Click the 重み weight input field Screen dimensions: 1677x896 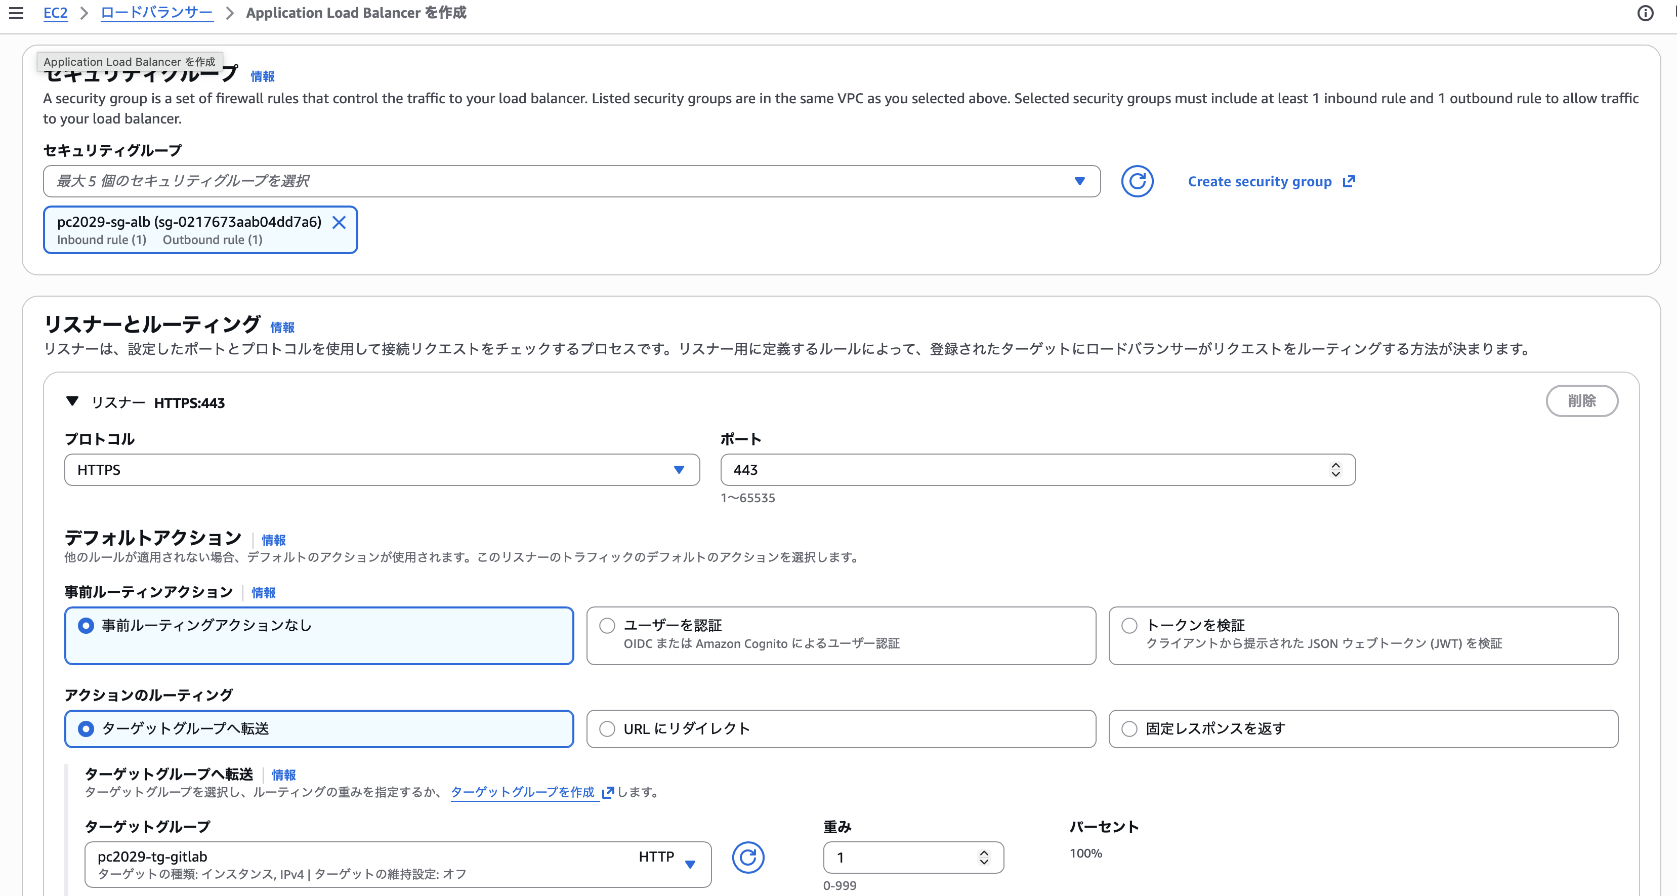click(x=913, y=858)
